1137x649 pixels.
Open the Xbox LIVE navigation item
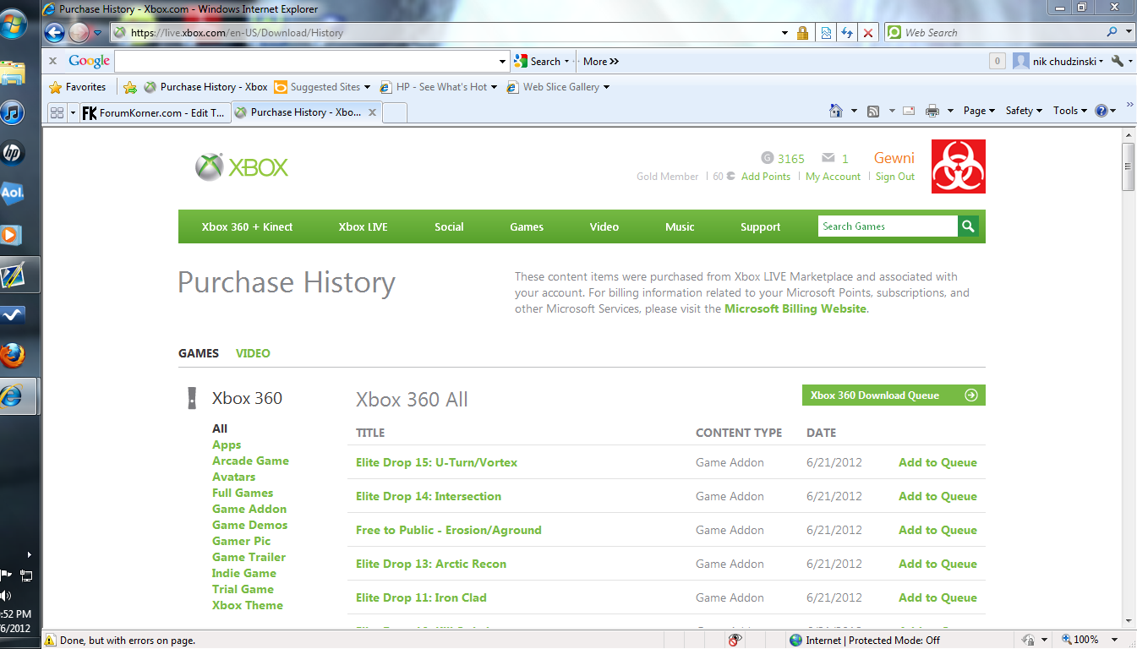364,226
